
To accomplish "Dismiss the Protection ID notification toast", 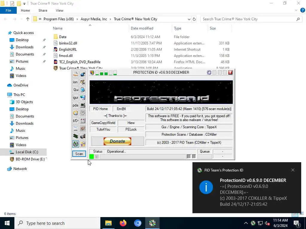I will (293, 170).
